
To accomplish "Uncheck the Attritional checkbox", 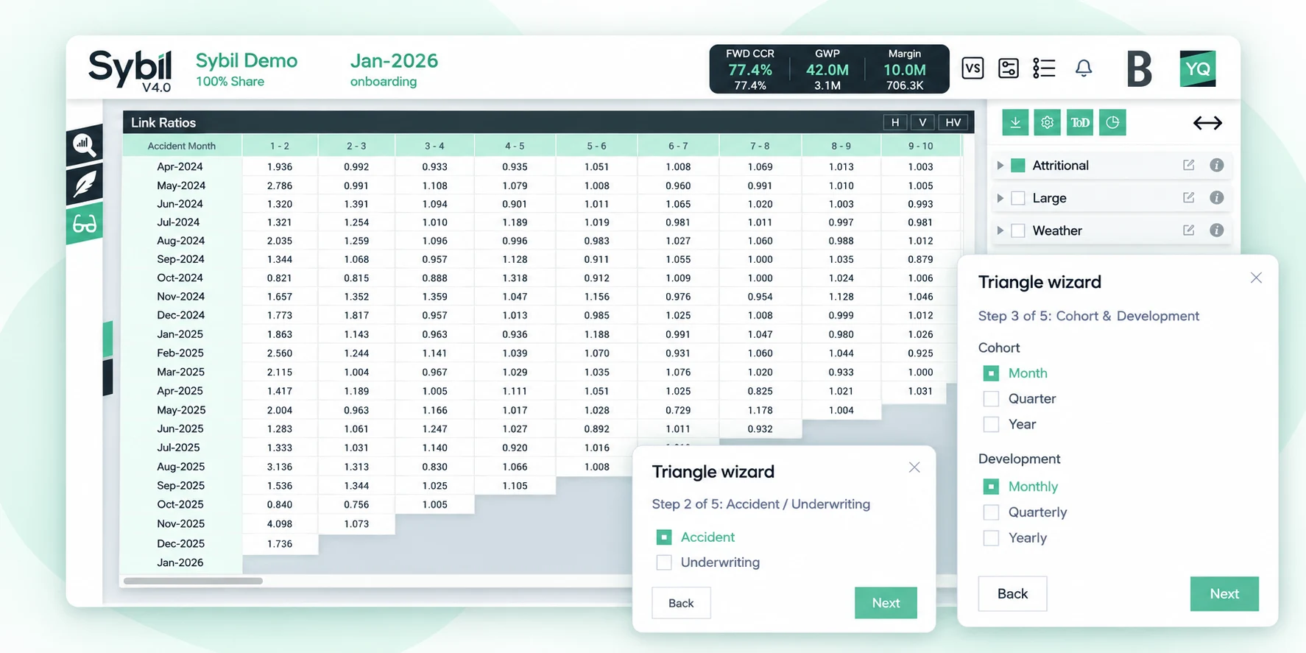I will 1018,166.
